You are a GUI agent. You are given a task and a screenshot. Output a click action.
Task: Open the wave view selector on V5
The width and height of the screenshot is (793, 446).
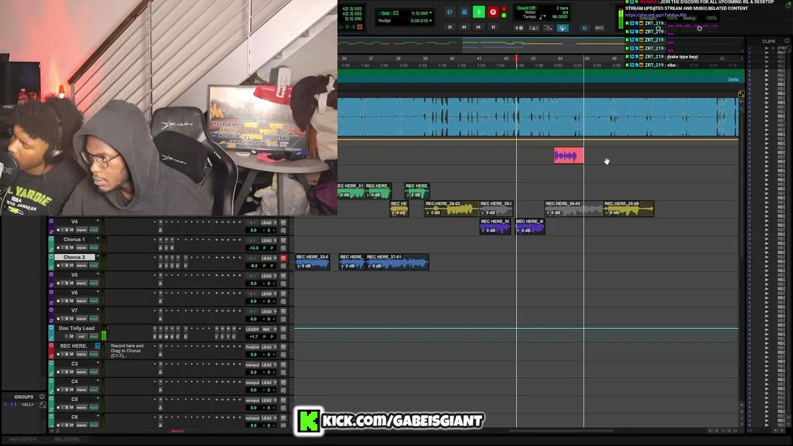pyautogui.click(x=81, y=283)
